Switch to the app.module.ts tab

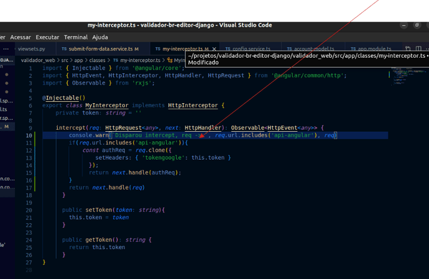pos(374,49)
